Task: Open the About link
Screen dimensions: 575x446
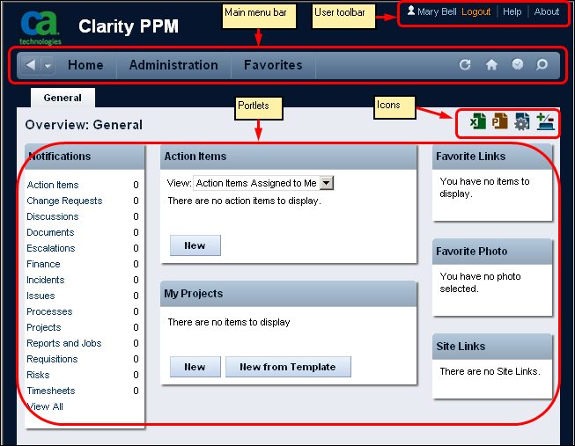Action: point(547,11)
